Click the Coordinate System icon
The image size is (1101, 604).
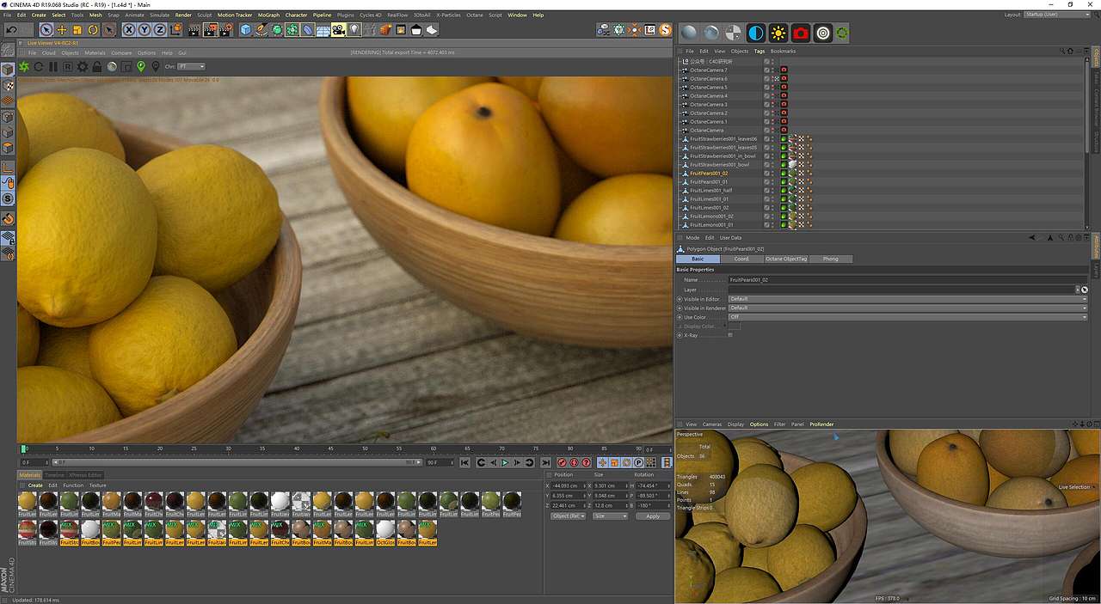point(176,29)
